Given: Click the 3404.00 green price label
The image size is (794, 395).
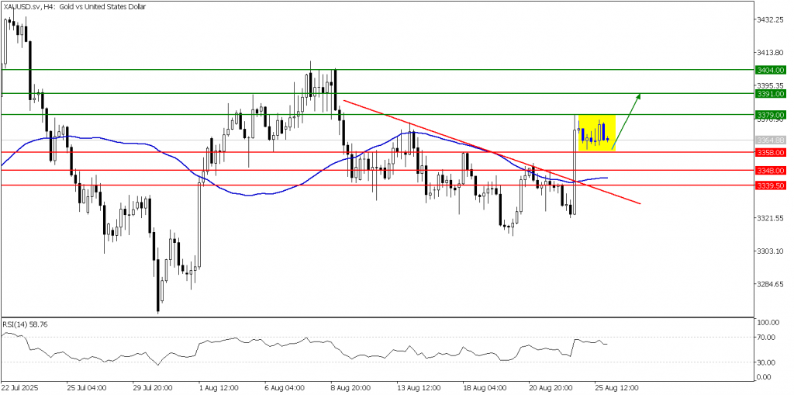Looking at the screenshot, I should [x=770, y=70].
